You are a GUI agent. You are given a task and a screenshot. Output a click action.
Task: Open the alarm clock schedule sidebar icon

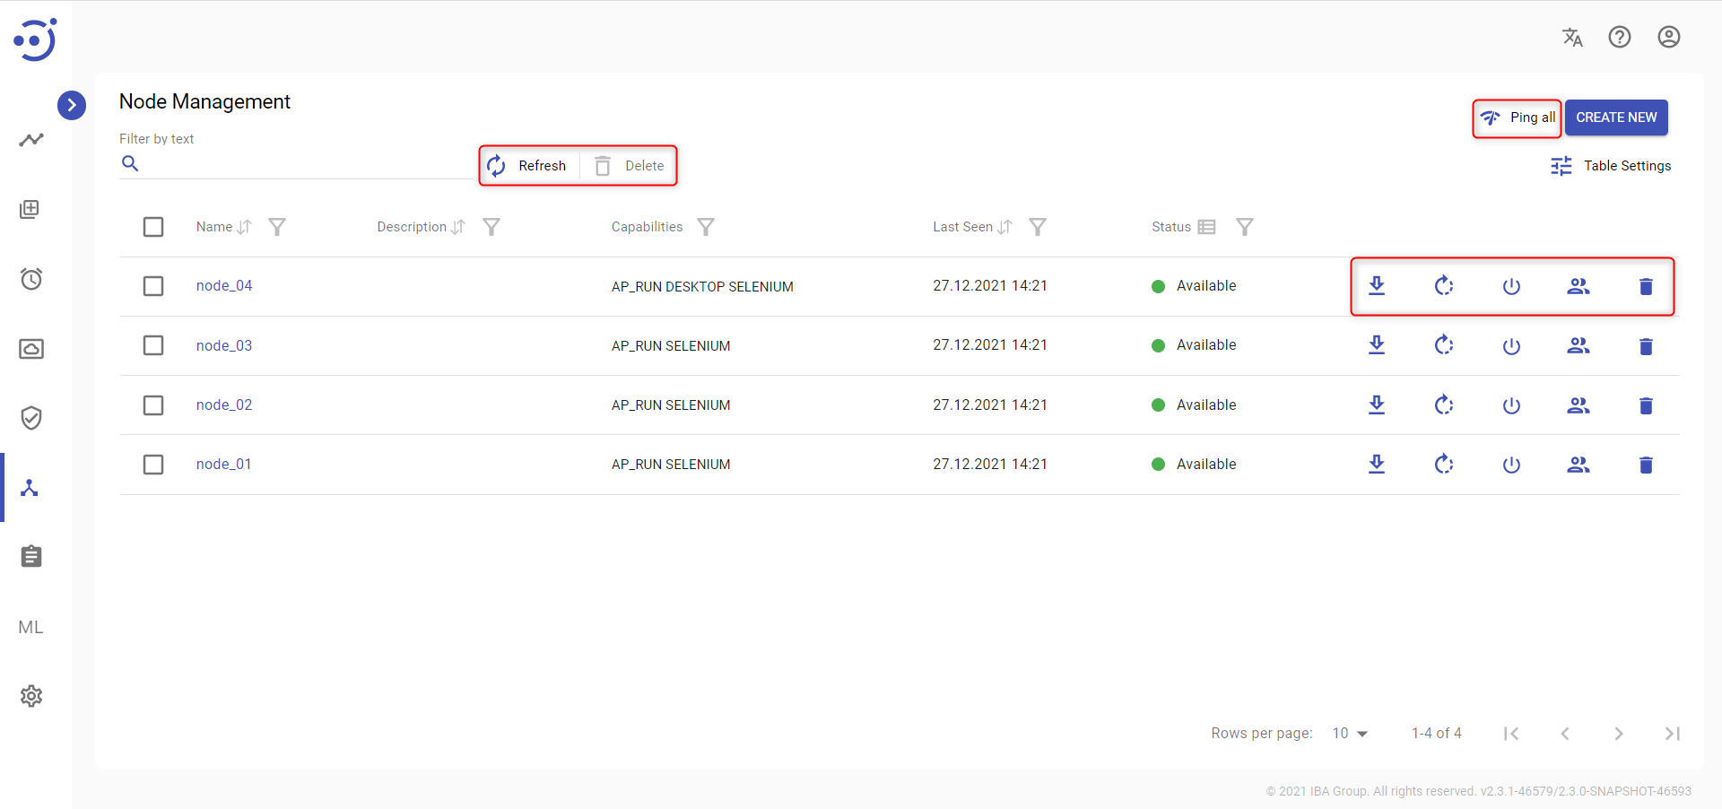31,279
